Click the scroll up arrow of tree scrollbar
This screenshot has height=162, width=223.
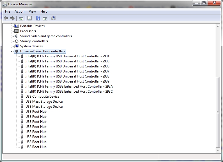click(218, 26)
